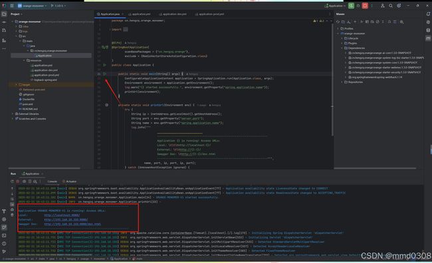Select pom.xml in Project tree
The image size is (432, 263).
pos(26,104)
